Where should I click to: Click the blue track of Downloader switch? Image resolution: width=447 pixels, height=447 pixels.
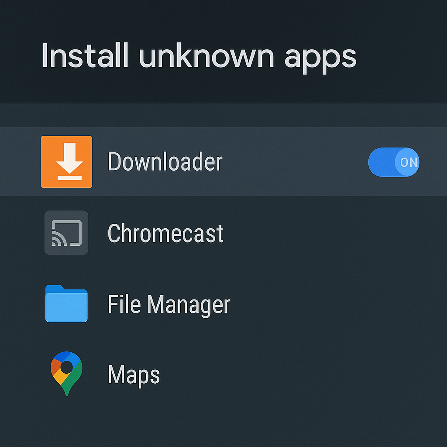tap(381, 162)
